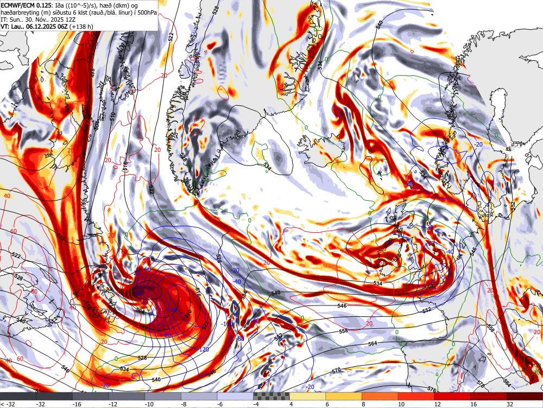543x408 pixels.
Task: Select the orange legend swatch labeled 8
Action: click(x=380, y=396)
